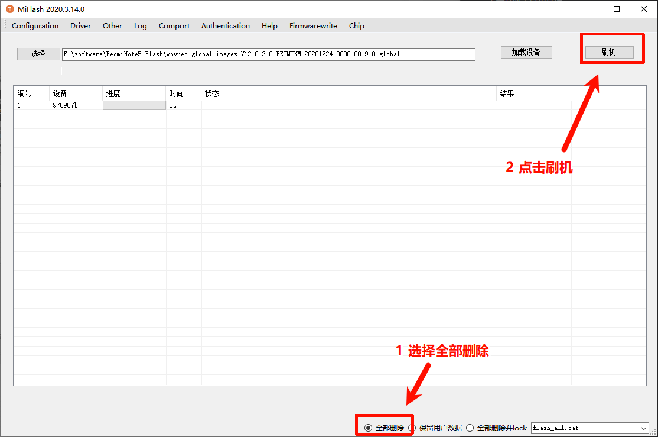Click the 加载设备 load device button

click(x=526, y=52)
